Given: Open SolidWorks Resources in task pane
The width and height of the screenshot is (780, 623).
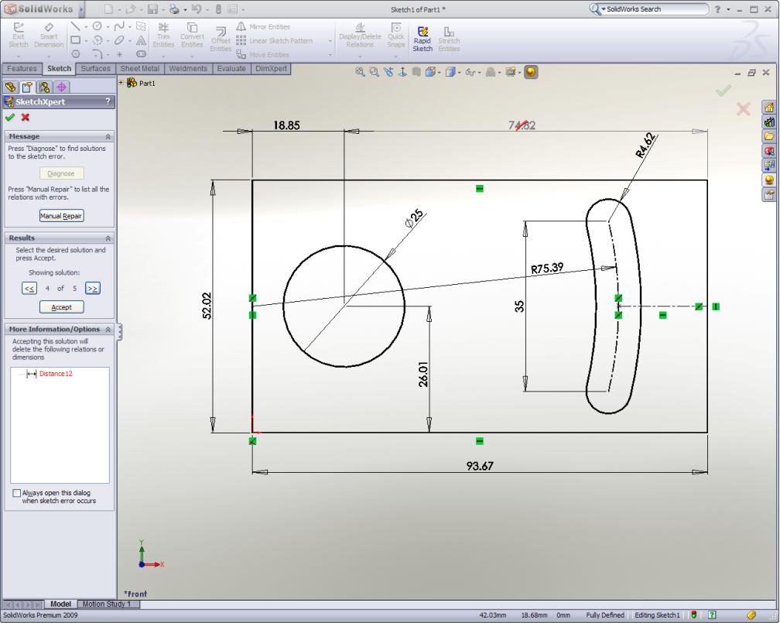Looking at the screenshot, I should 769,108.
